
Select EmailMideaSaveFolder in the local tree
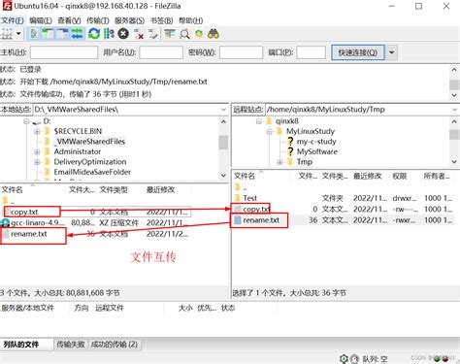coord(92,172)
